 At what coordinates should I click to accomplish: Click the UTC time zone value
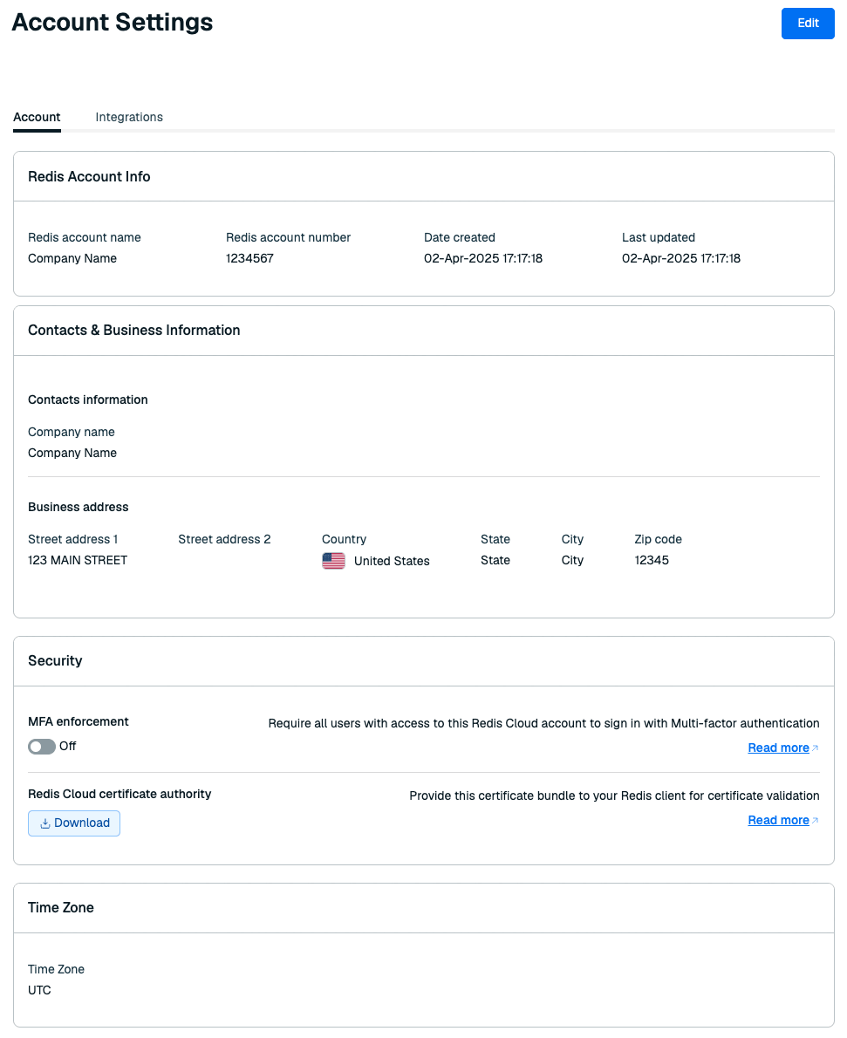click(39, 990)
